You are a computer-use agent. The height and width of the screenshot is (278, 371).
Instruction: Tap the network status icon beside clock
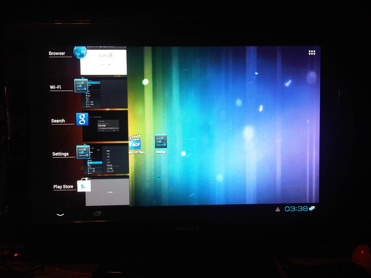(x=312, y=208)
